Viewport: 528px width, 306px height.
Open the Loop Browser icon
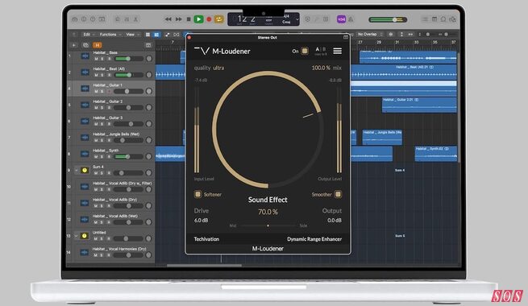coord(443,19)
